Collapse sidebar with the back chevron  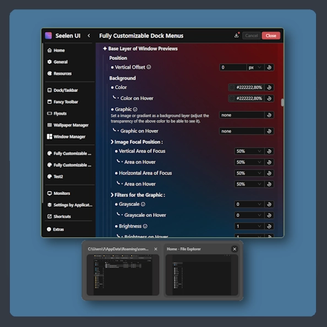[89, 36]
